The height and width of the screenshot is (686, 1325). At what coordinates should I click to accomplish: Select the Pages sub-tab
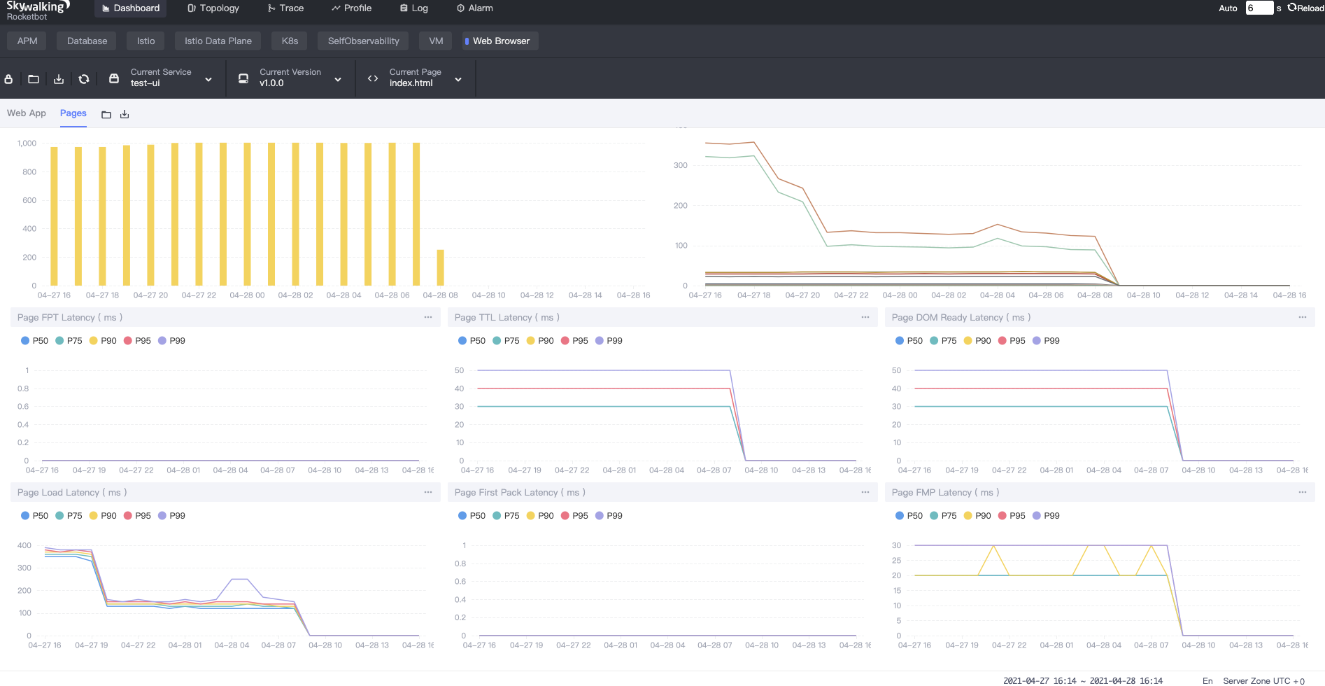point(73,113)
